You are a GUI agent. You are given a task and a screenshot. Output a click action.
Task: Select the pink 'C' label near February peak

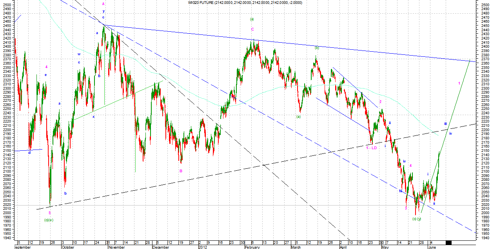pos(252,29)
